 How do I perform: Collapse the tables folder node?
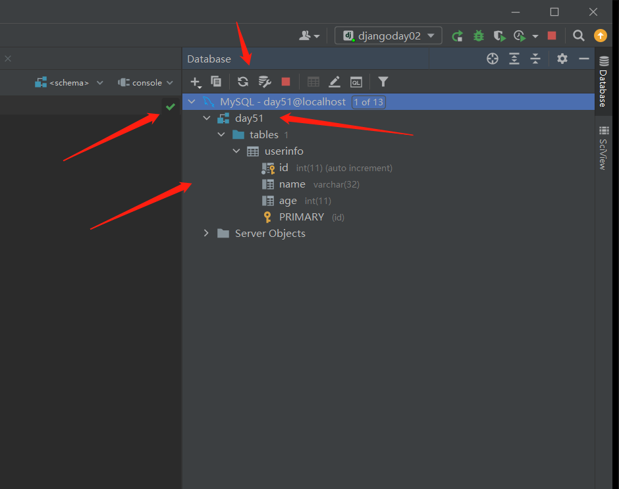pyautogui.click(x=221, y=134)
